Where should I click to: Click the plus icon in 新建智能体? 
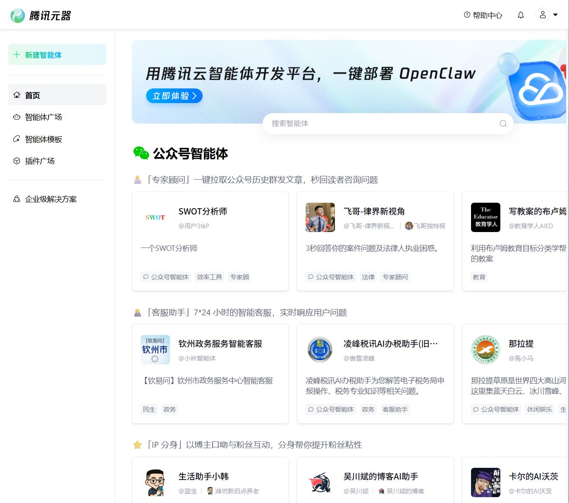tap(17, 54)
